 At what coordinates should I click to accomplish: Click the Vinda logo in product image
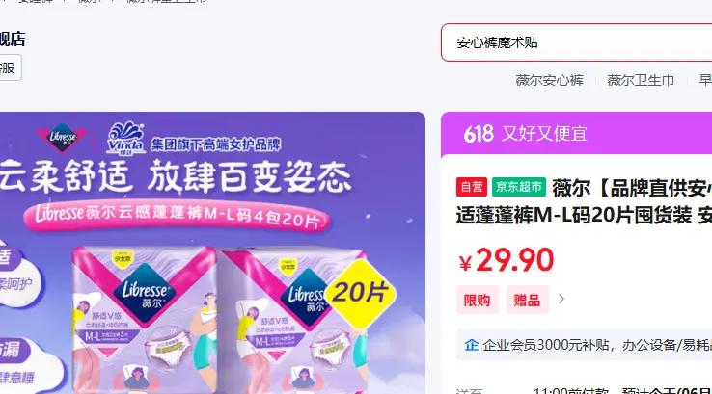coord(125,139)
